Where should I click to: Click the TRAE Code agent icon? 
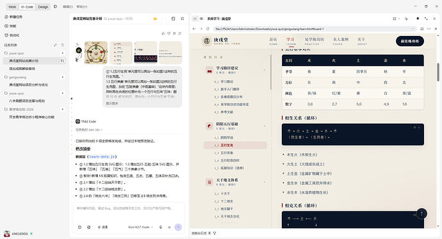pos(78,122)
